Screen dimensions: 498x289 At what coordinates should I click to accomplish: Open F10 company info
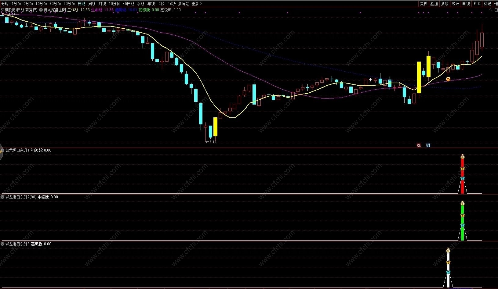[x=477, y=4]
